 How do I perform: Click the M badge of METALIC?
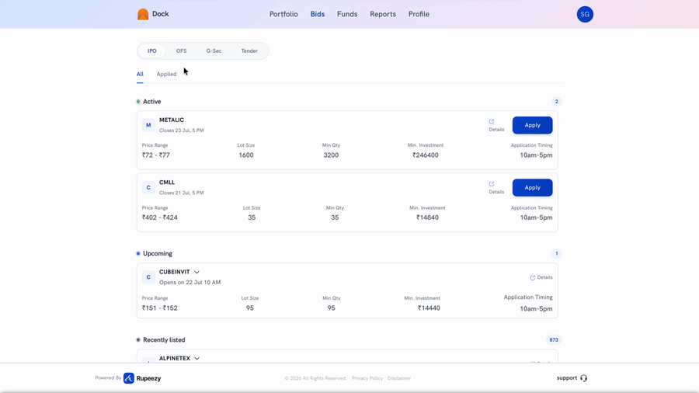click(x=148, y=125)
